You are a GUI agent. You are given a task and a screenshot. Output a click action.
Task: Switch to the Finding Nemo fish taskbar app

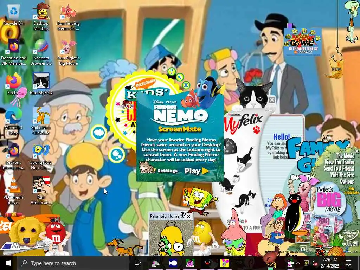[173, 263]
